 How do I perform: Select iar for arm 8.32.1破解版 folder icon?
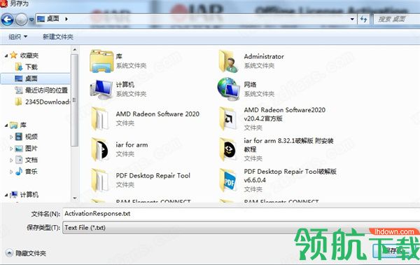click(x=228, y=149)
